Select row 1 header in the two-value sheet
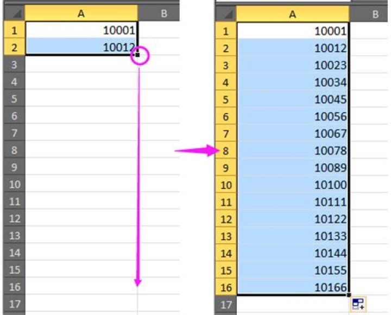391x315 pixels. click(14, 30)
